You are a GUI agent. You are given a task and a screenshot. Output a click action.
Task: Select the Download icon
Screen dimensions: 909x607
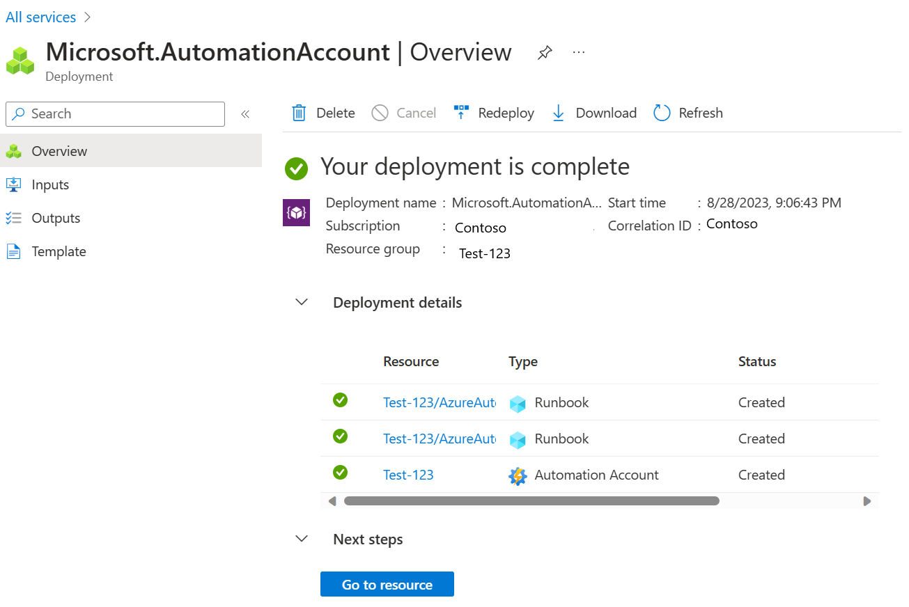click(558, 112)
